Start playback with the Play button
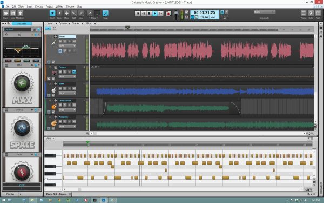The width and height of the screenshot is (324, 203). (x=155, y=13)
